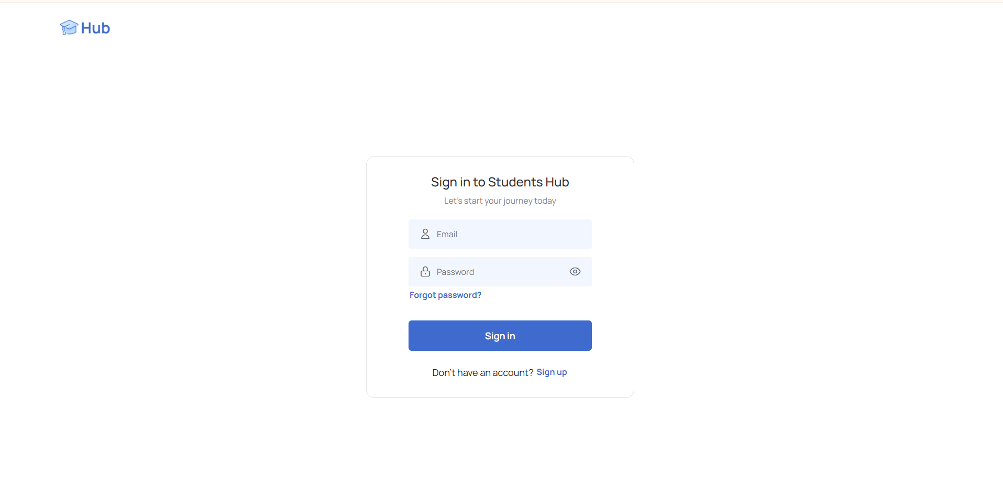
Task: Click the user icon in Email field
Action: (x=425, y=234)
